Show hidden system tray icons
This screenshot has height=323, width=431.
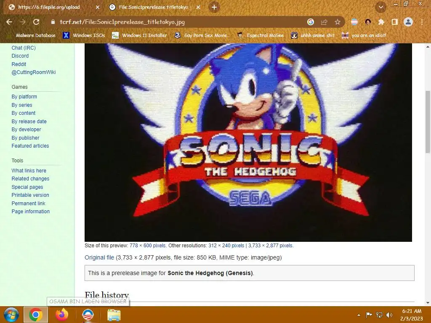[359, 315]
